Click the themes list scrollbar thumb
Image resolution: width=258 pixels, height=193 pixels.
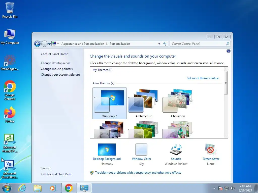[226, 83]
